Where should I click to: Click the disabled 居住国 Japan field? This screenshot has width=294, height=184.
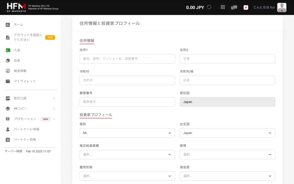227,102
